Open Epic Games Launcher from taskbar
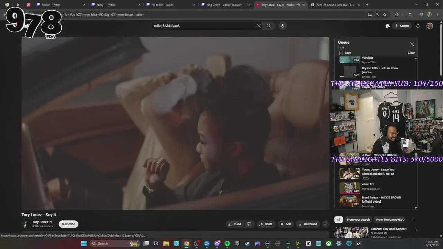The width and height of the screenshot is (443, 249). (x=237, y=243)
